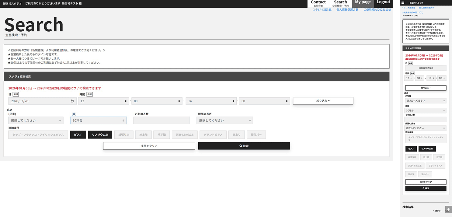
Task: Open the 平米 size dropdown in the wide form
Action: (36, 121)
